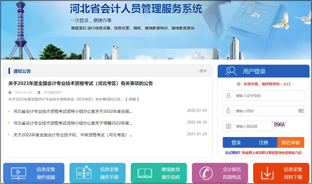Open notice 领导小组办公室关于2022年度全国...

pyautogui.click(x=73, y=111)
